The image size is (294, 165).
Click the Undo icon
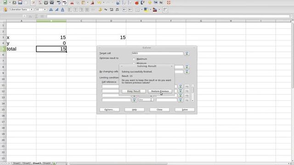point(99,3)
